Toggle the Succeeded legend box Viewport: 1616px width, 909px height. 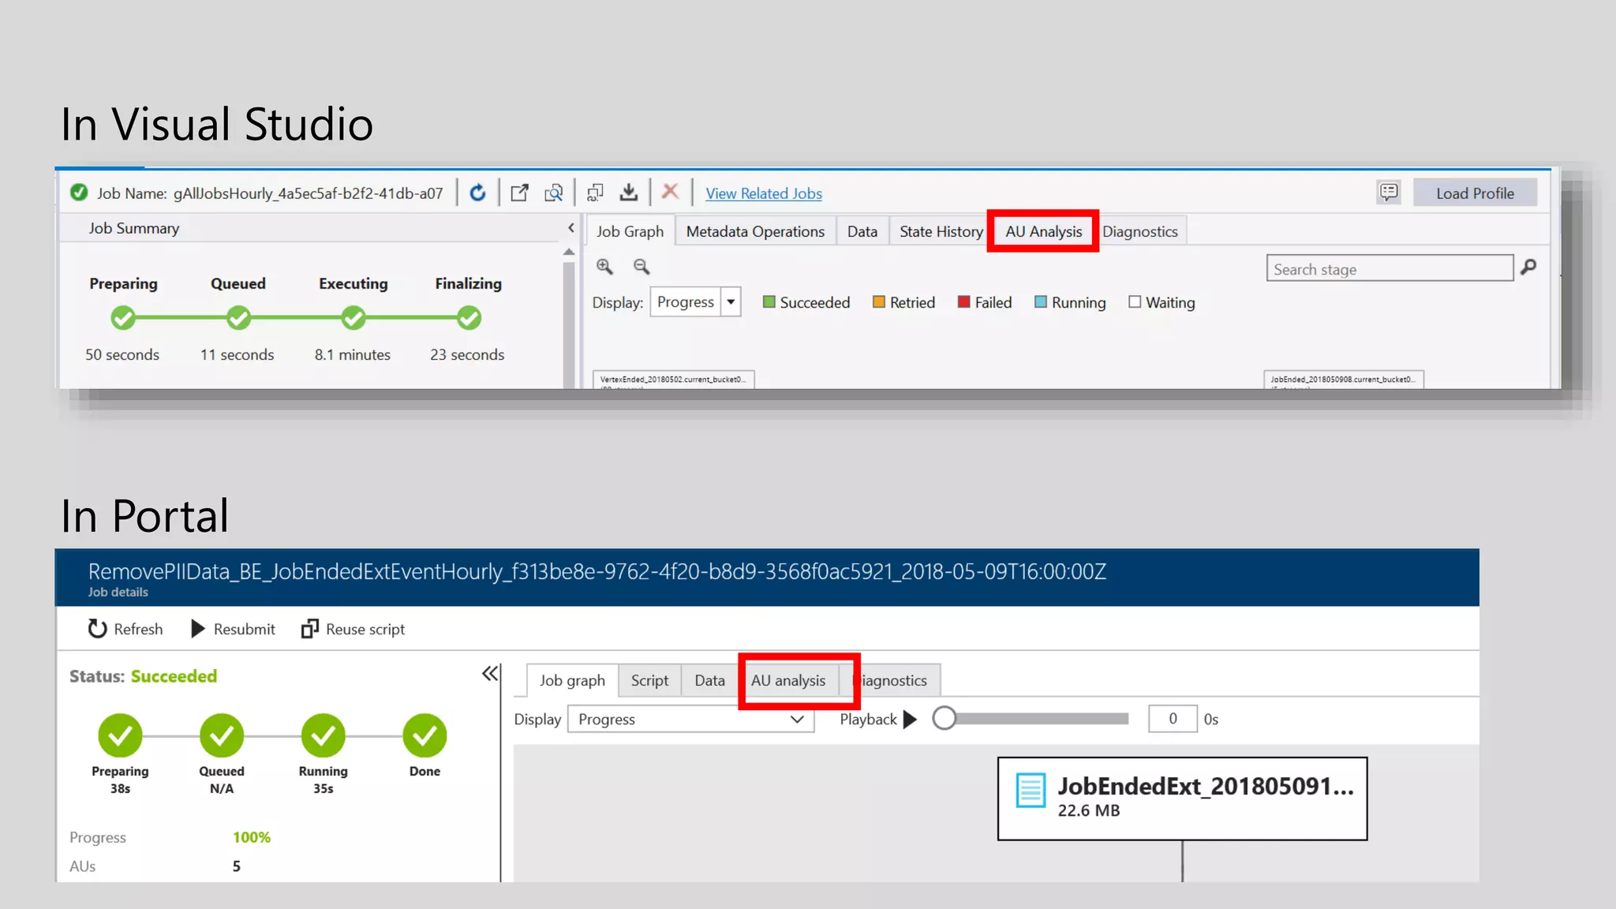[769, 302]
